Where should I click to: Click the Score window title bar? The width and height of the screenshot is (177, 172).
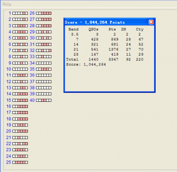pyautogui.click(x=109, y=22)
